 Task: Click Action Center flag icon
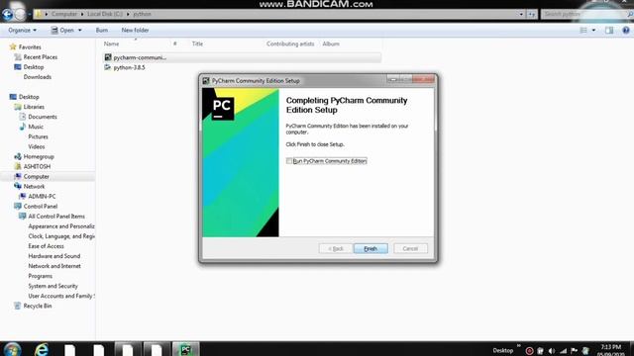pyautogui.click(x=574, y=351)
